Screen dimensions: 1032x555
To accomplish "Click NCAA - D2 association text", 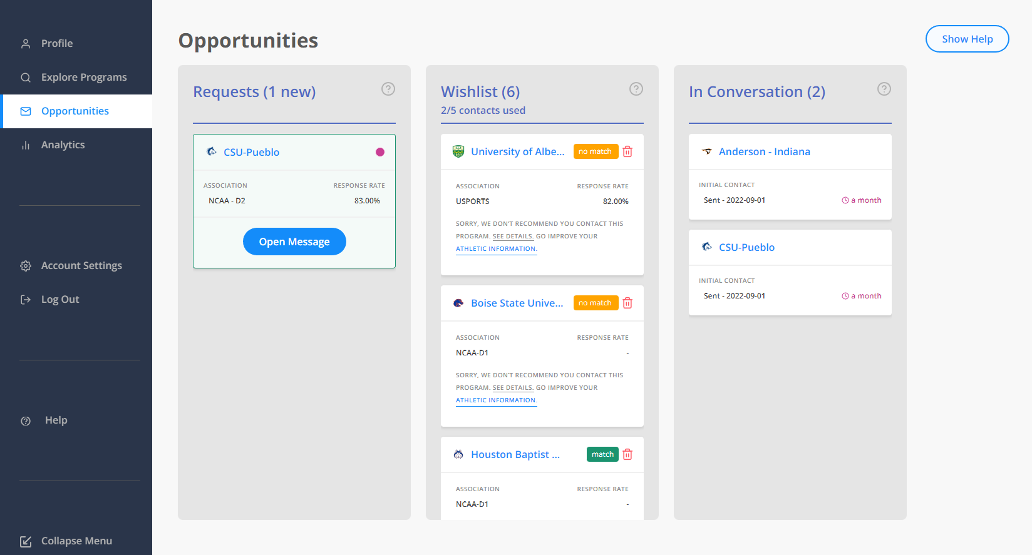I will coord(227,201).
